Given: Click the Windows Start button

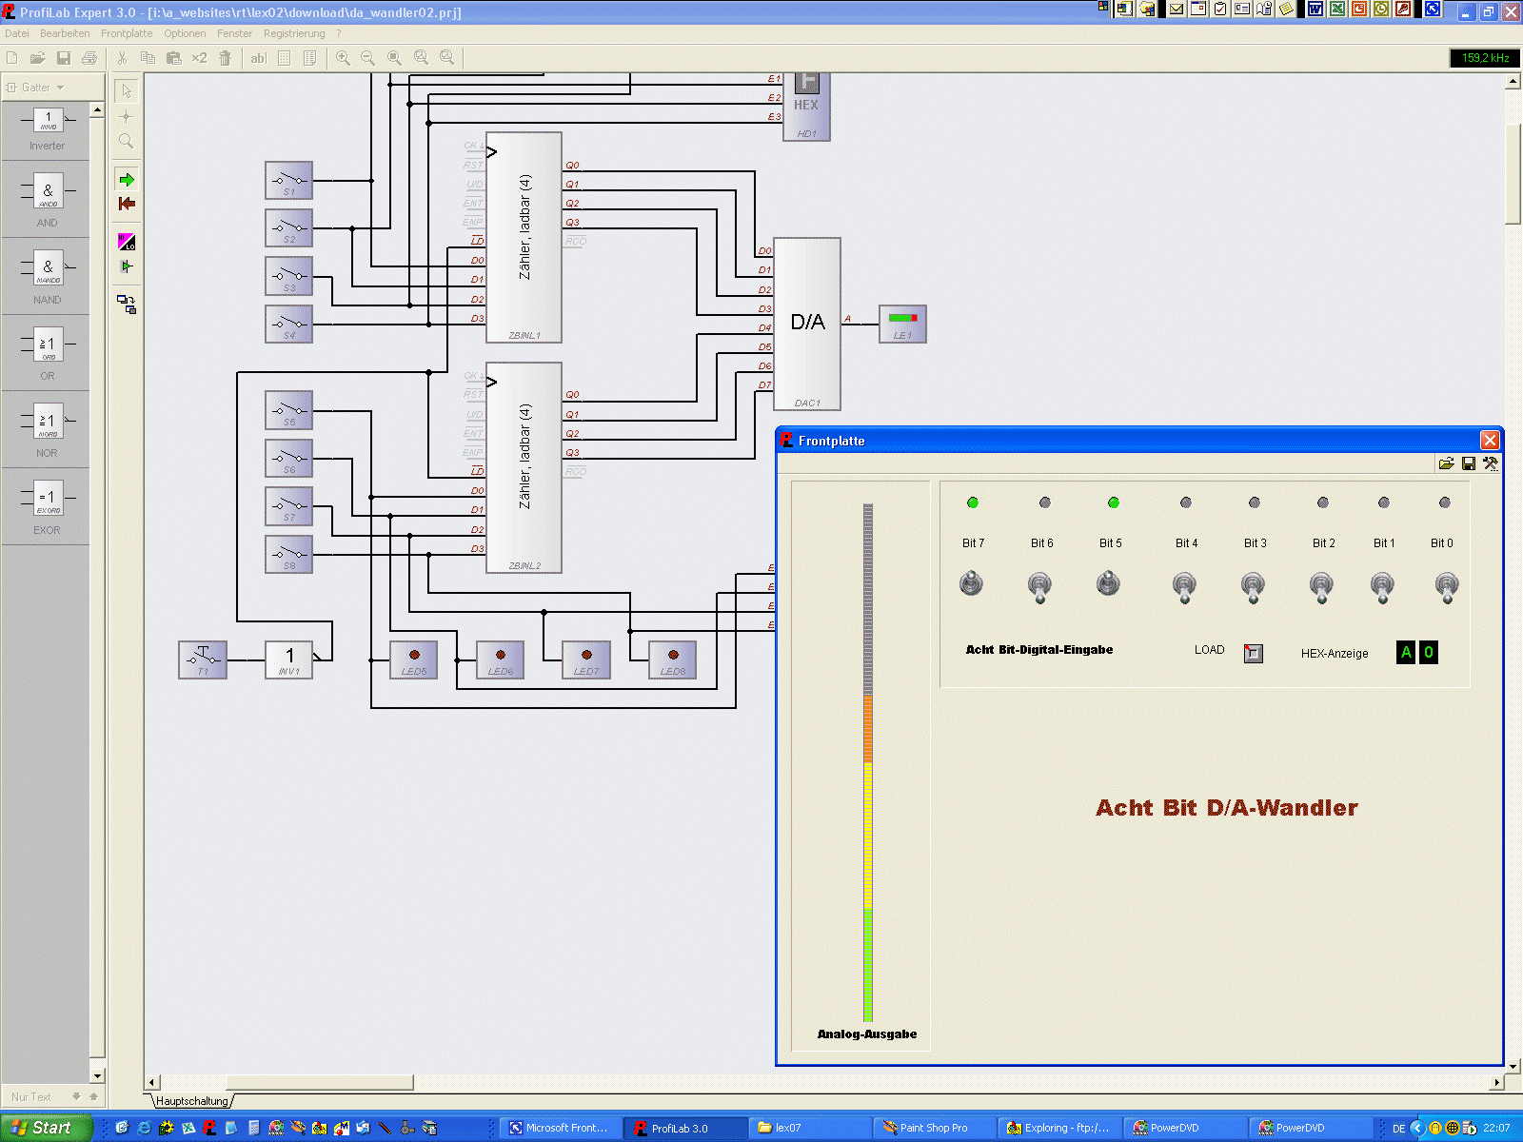Looking at the screenshot, I should pos(45,1128).
